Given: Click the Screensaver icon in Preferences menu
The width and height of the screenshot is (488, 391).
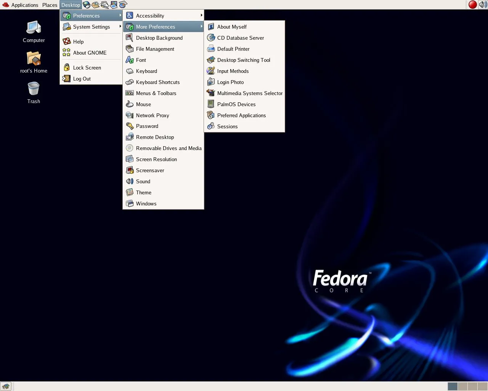Looking at the screenshot, I should point(130,170).
